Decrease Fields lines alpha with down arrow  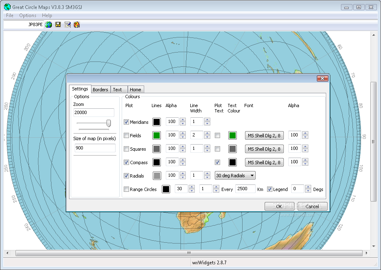click(x=183, y=137)
